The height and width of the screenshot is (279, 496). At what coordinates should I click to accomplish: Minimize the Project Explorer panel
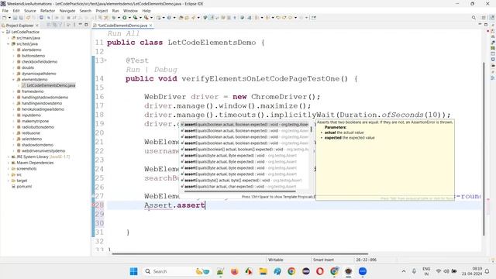click(x=80, y=25)
